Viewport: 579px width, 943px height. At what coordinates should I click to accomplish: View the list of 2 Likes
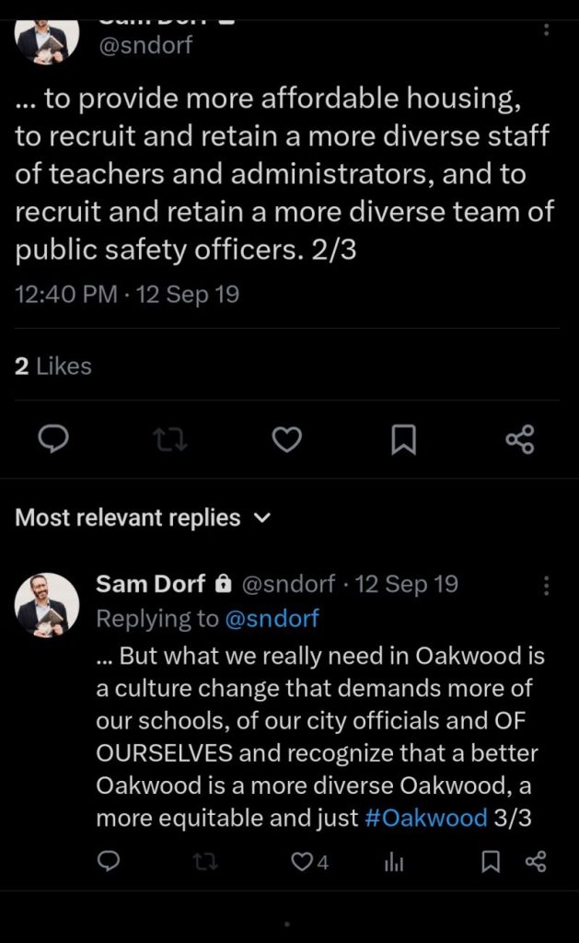53,366
